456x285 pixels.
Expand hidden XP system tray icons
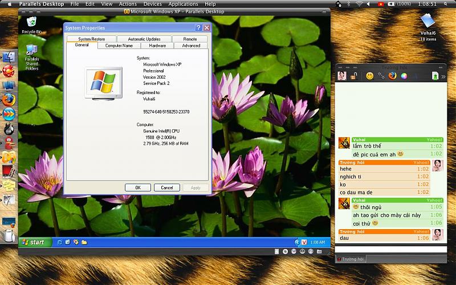pyautogui.click(x=296, y=242)
